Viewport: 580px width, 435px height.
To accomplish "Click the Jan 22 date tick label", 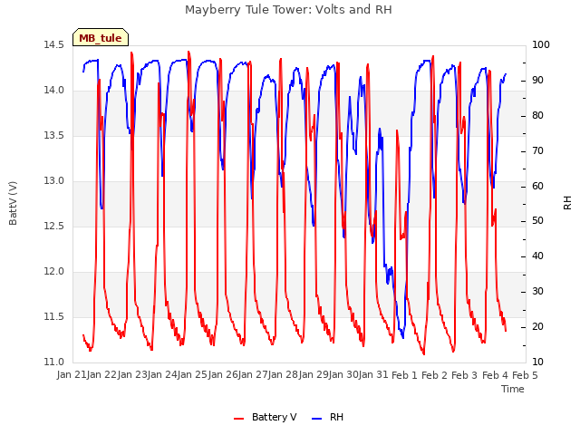I will click(102, 375).
